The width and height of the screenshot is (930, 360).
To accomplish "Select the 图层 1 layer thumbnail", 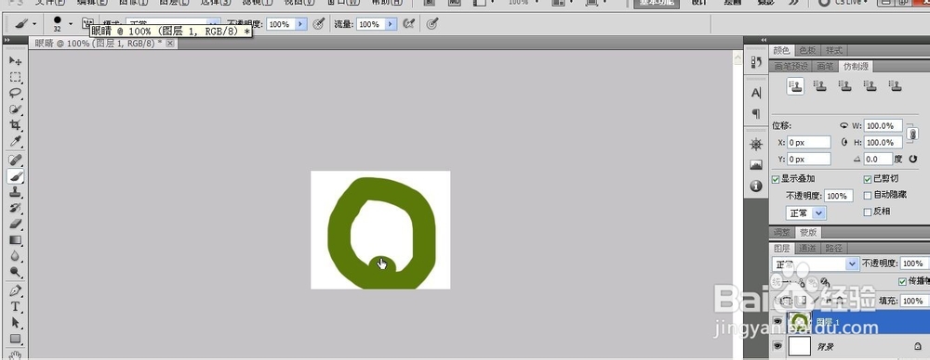I will (x=800, y=321).
